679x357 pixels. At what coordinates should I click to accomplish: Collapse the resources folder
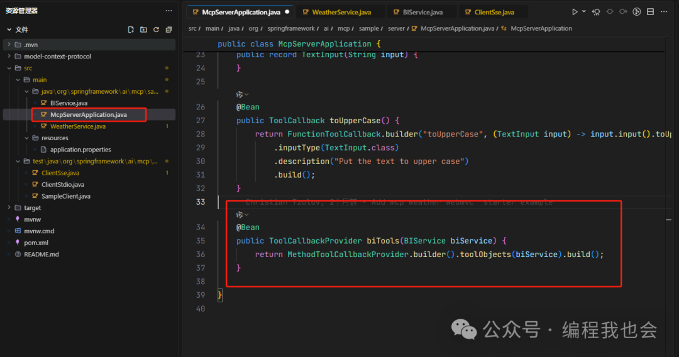54,138
